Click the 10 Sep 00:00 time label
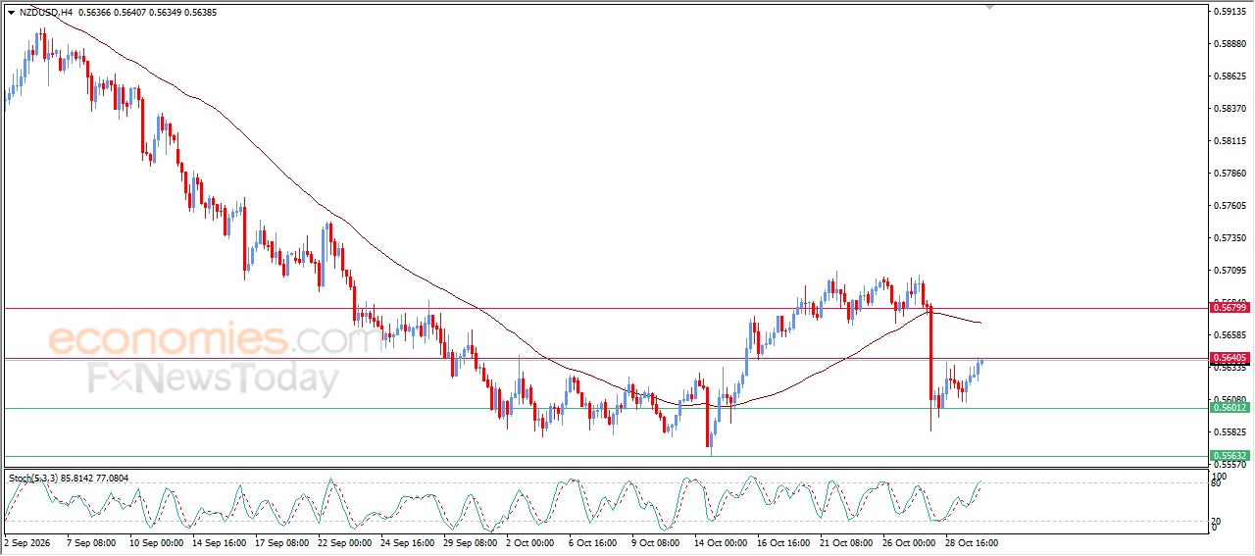The width and height of the screenshot is (1255, 556). (x=155, y=542)
